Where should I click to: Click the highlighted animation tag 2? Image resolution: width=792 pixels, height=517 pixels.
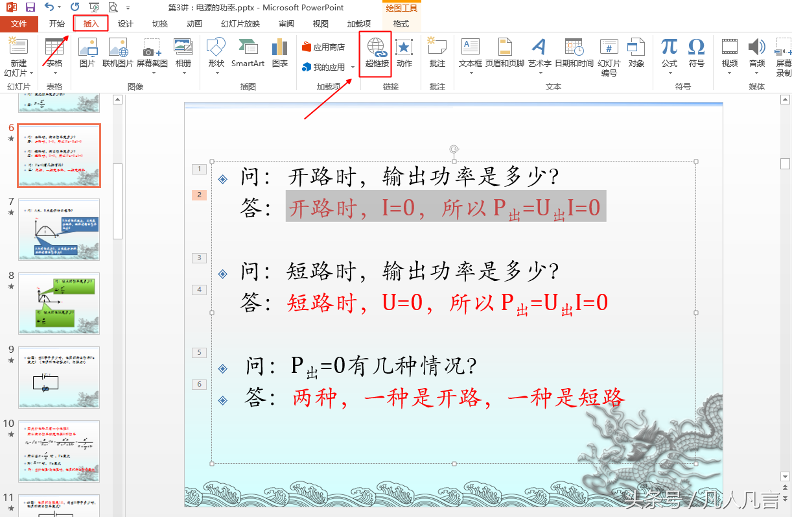199,195
